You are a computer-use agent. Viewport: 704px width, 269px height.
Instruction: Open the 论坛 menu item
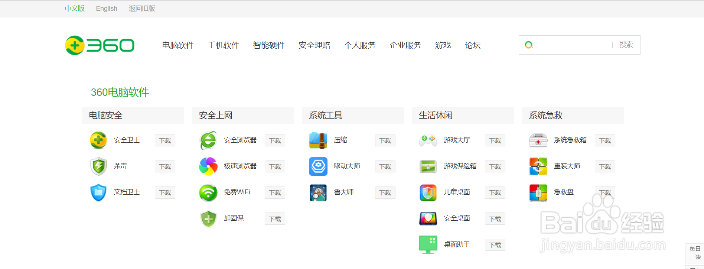[473, 45]
